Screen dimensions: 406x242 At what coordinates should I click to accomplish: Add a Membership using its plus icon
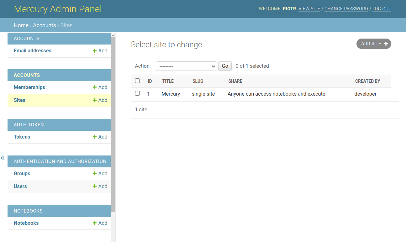coord(94,87)
